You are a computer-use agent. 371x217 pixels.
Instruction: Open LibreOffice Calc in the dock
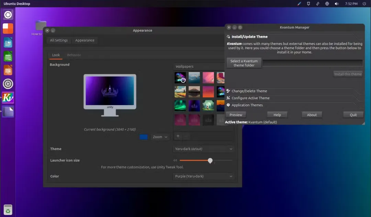[8, 57]
